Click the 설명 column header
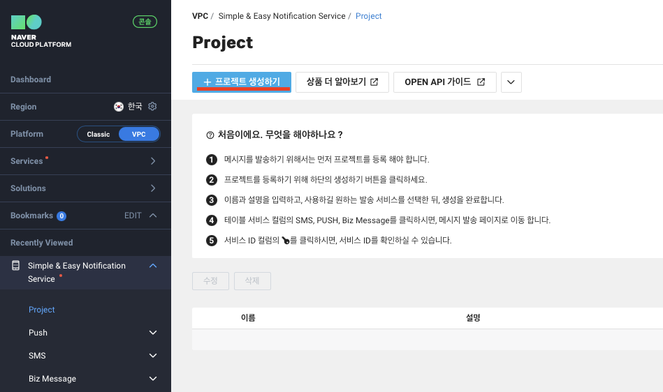Image resolution: width=663 pixels, height=392 pixels. [473, 318]
